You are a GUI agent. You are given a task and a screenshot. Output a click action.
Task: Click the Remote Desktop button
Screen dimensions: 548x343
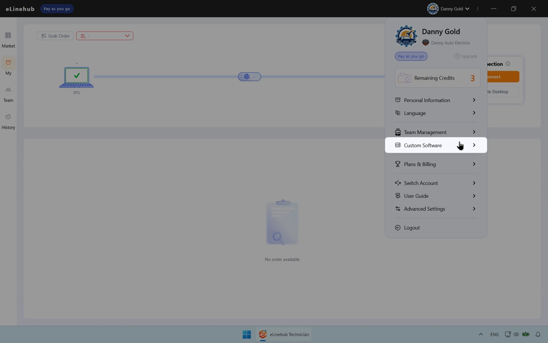pyautogui.click(x=503, y=91)
